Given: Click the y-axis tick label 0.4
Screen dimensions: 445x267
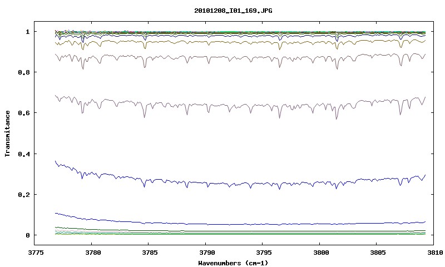Looking at the screenshot, I should point(24,154).
